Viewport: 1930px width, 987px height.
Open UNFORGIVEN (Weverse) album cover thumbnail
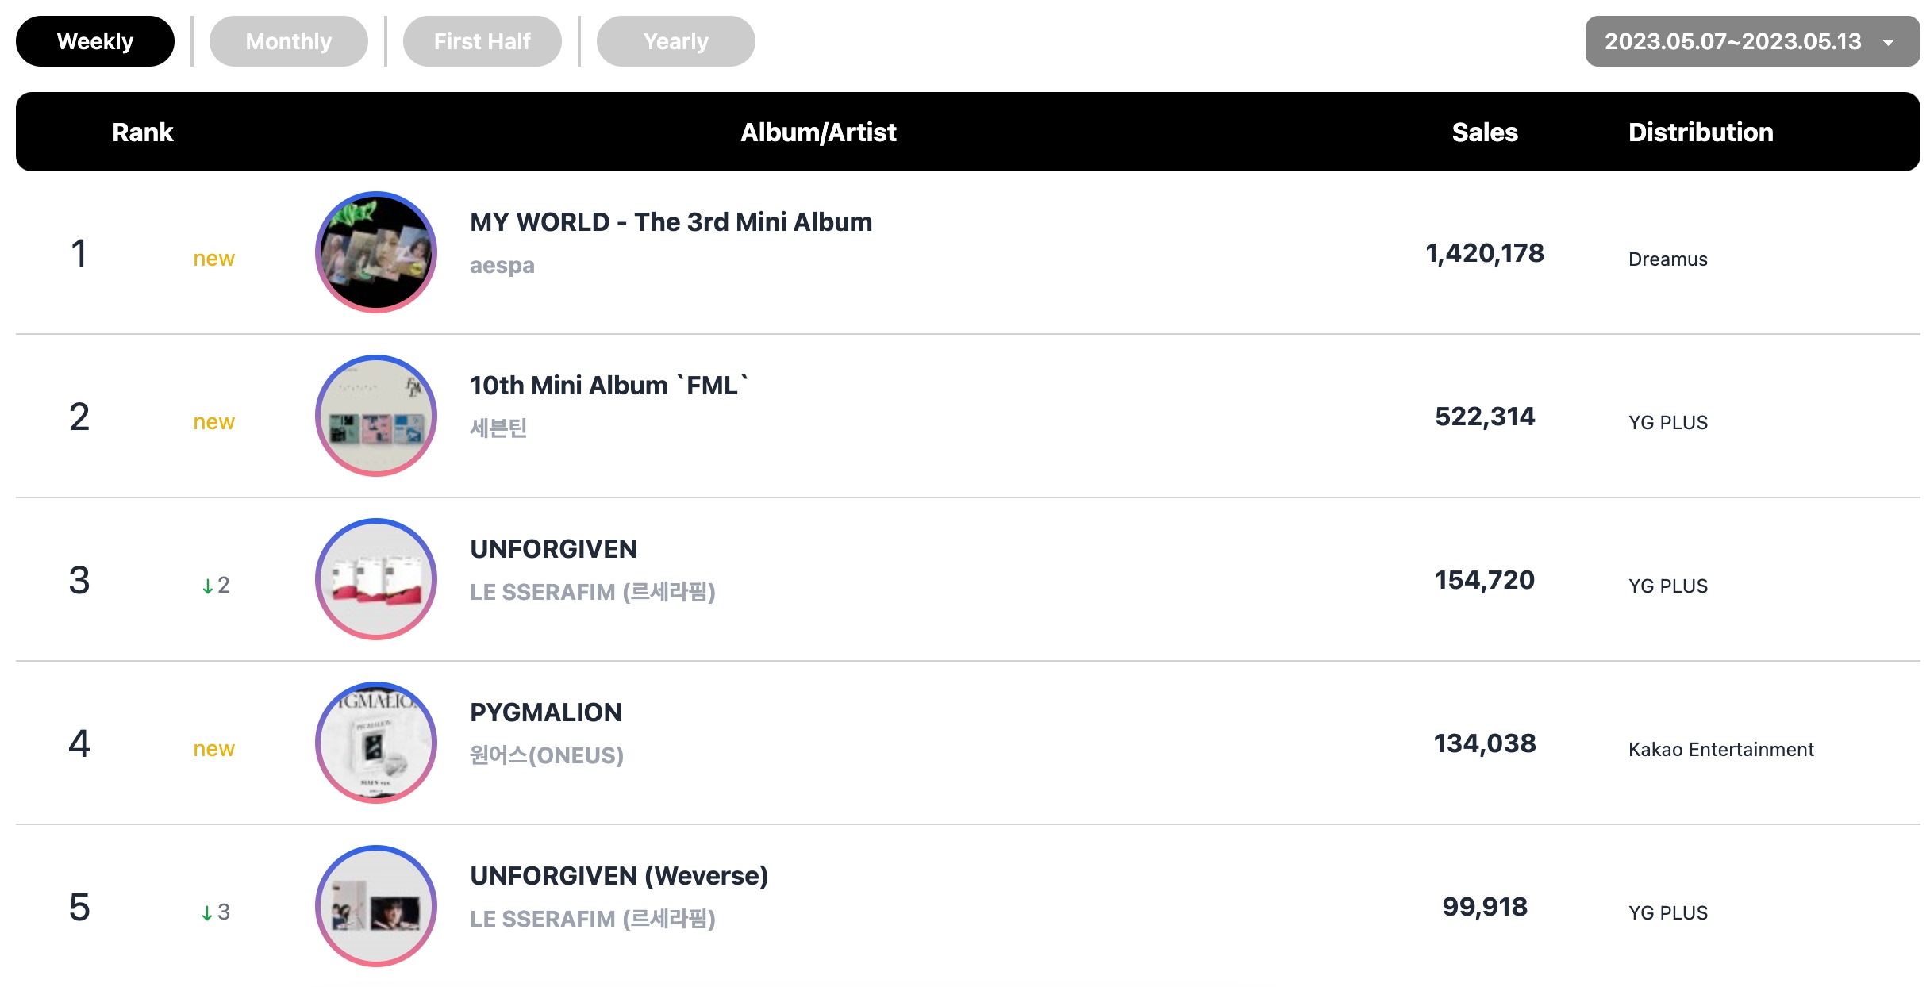pos(376,906)
